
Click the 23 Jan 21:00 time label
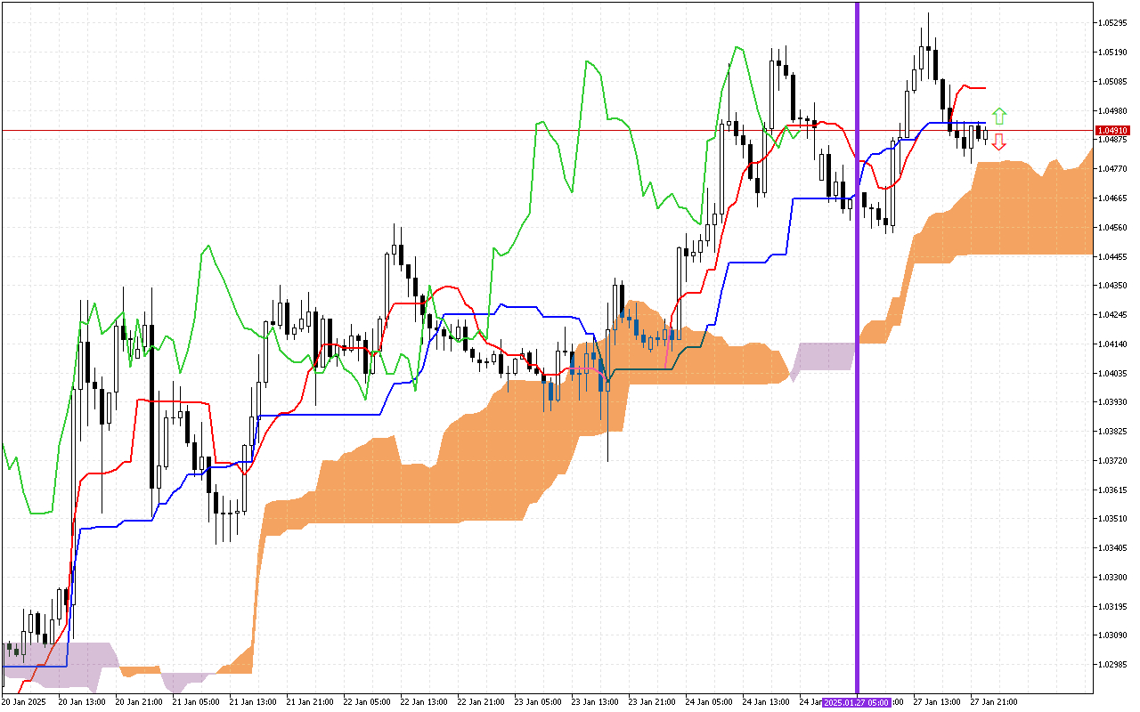click(x=652, y=702)
